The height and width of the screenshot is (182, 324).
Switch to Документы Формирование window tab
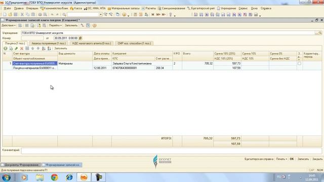coord(20,165)
